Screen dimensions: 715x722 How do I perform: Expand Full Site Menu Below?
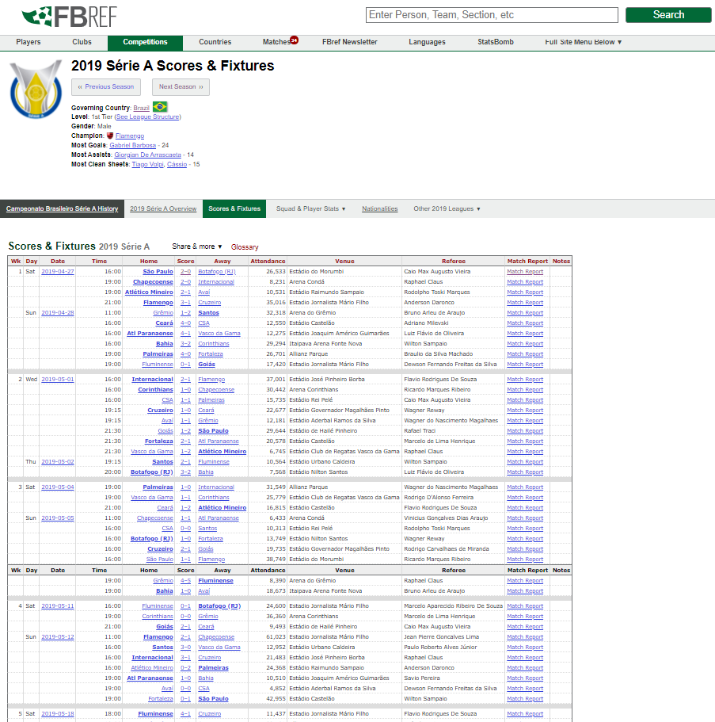(584, 42)
